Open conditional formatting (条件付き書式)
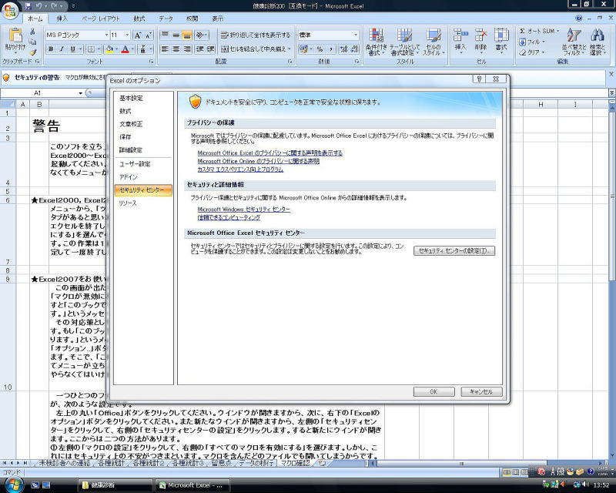The height and width of the screenshot is (493, 616). [376, 42]
